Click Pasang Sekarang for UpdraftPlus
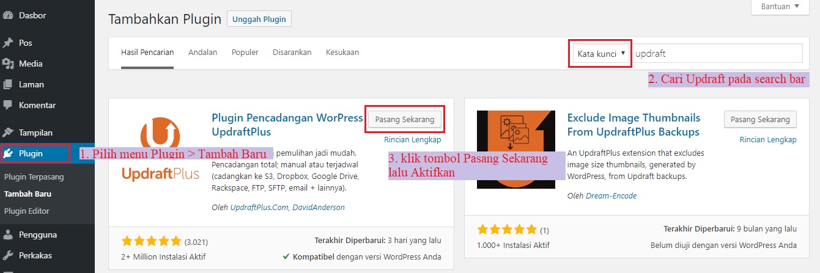The width and height of the screenshot is (820, 273). coord(404,119)
